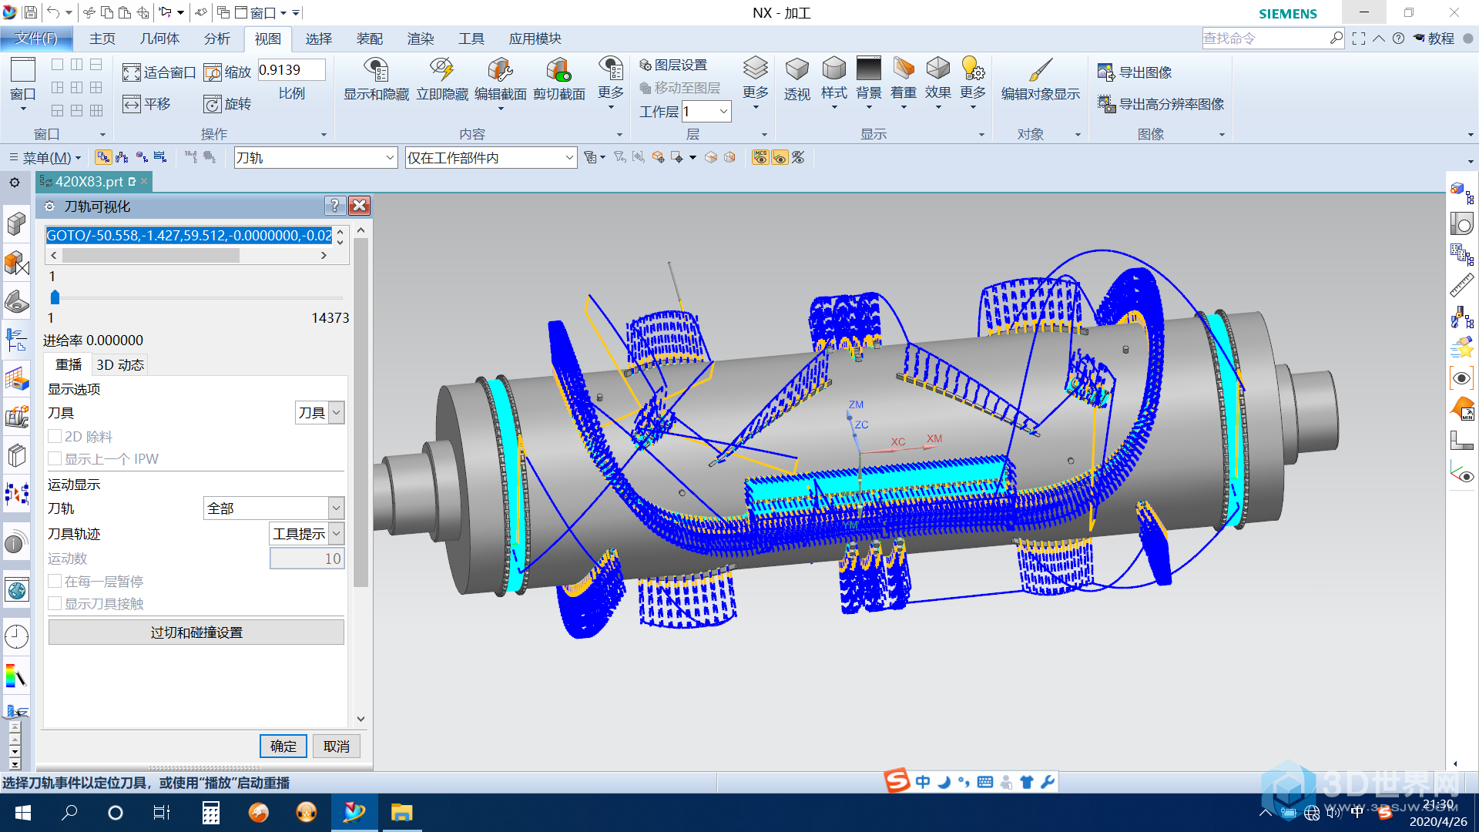The height and width of the screenshot is (832, 1479).
Task: Open the Window (窗口) layout icon
Action: 22,69
